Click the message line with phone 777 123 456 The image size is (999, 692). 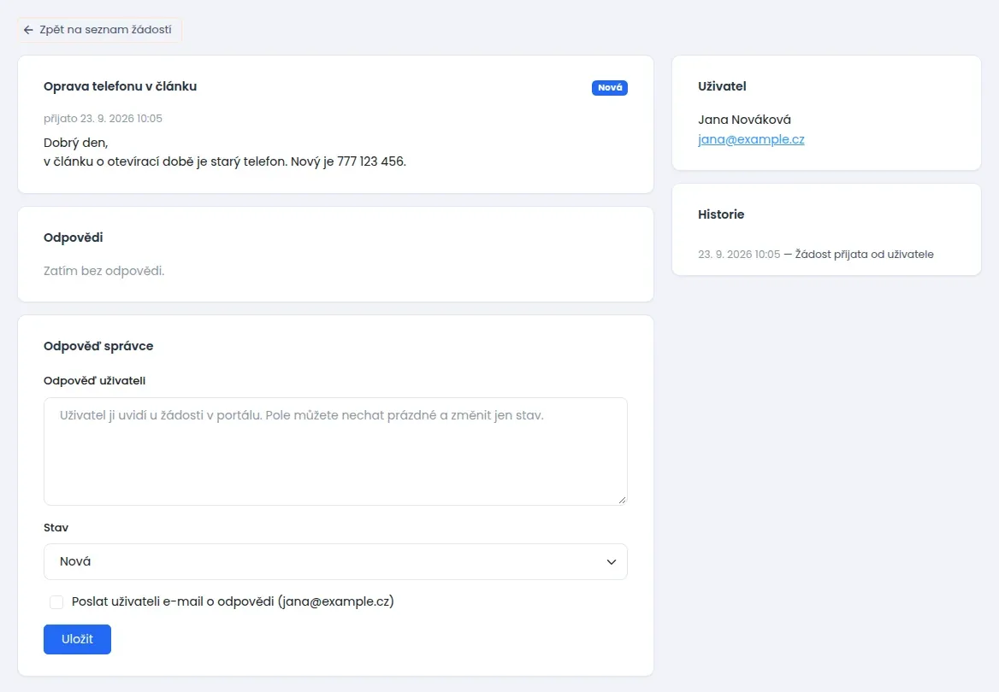pyautogui.click(x=224, y=161)
